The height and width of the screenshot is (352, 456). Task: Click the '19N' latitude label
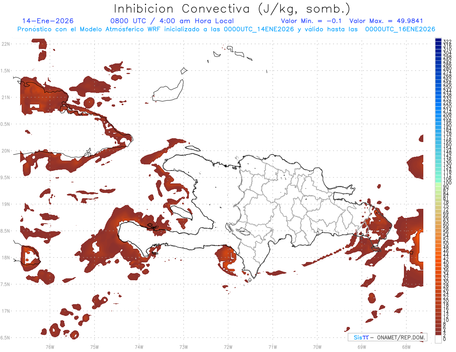[5, 204]
